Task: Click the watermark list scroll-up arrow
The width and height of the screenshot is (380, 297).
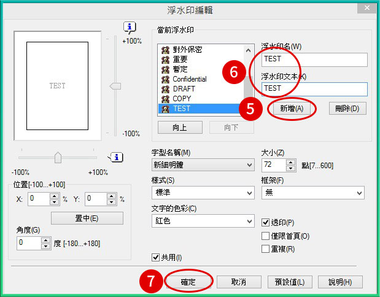Action: (248, 50)
